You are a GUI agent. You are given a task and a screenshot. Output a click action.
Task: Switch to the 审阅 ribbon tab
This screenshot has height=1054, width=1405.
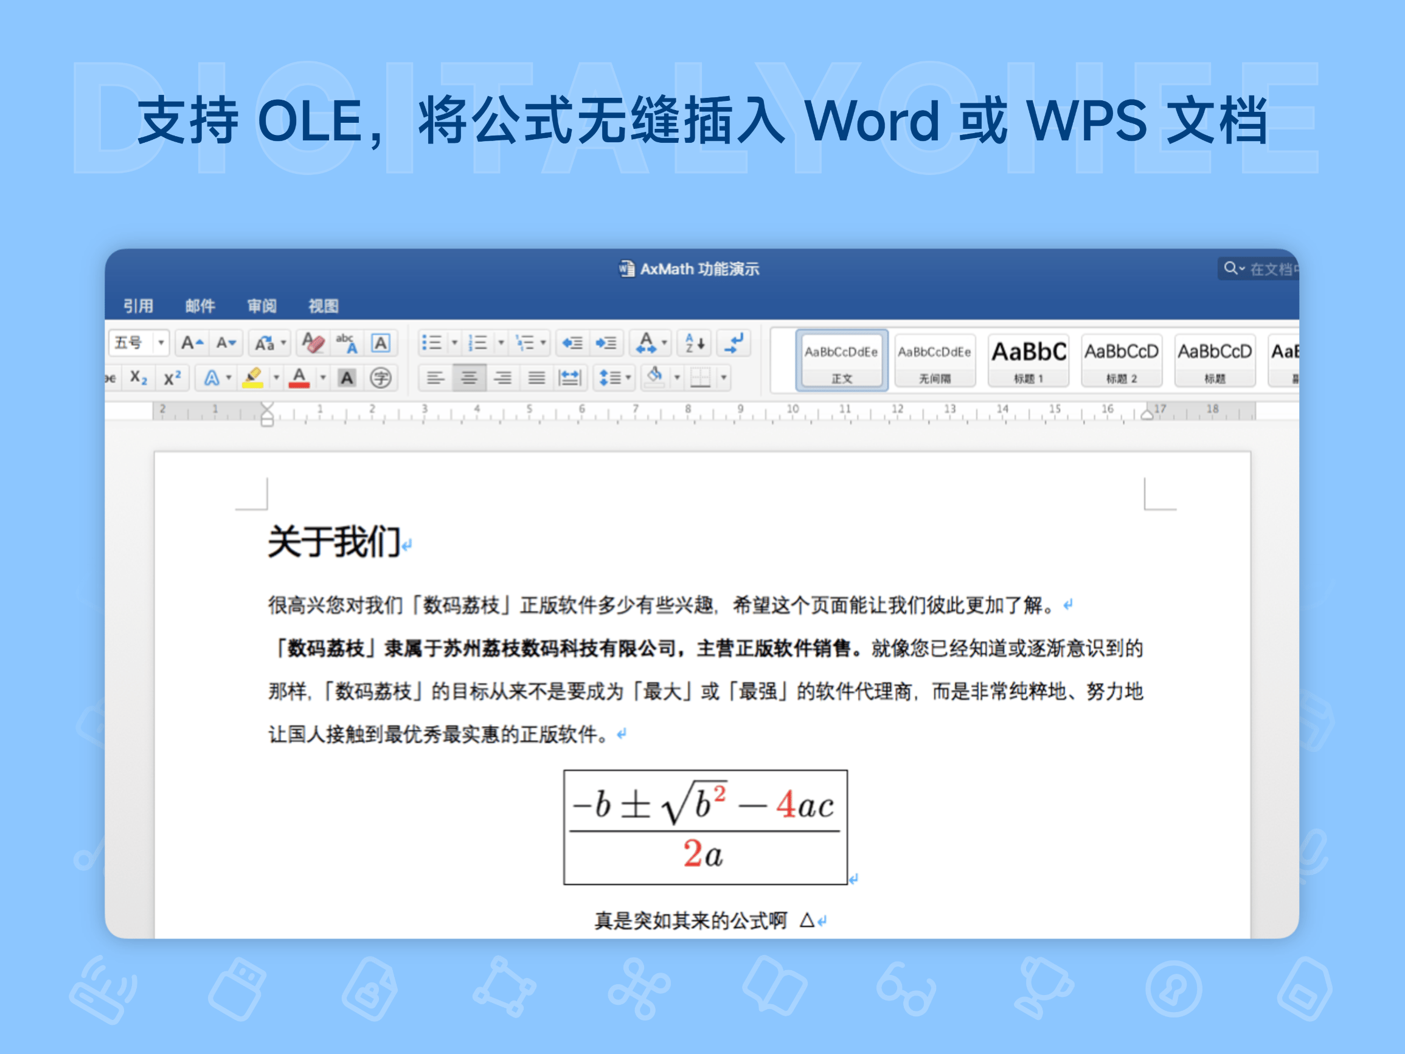pos(261,305)
